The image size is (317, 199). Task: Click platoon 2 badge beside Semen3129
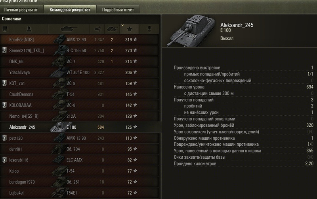click(x=4, y=50)
